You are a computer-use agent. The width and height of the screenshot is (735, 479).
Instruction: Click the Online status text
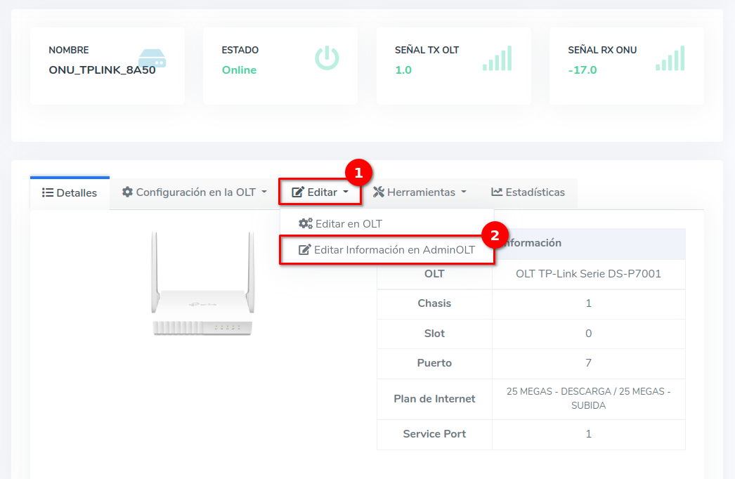coord(239,70)
